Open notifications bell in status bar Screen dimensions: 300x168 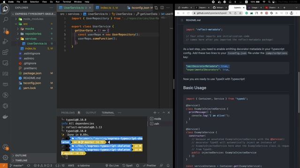coord(168,166)
